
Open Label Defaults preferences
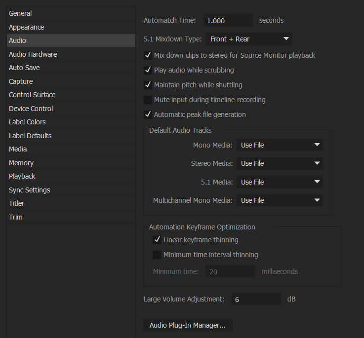point(71,136)
